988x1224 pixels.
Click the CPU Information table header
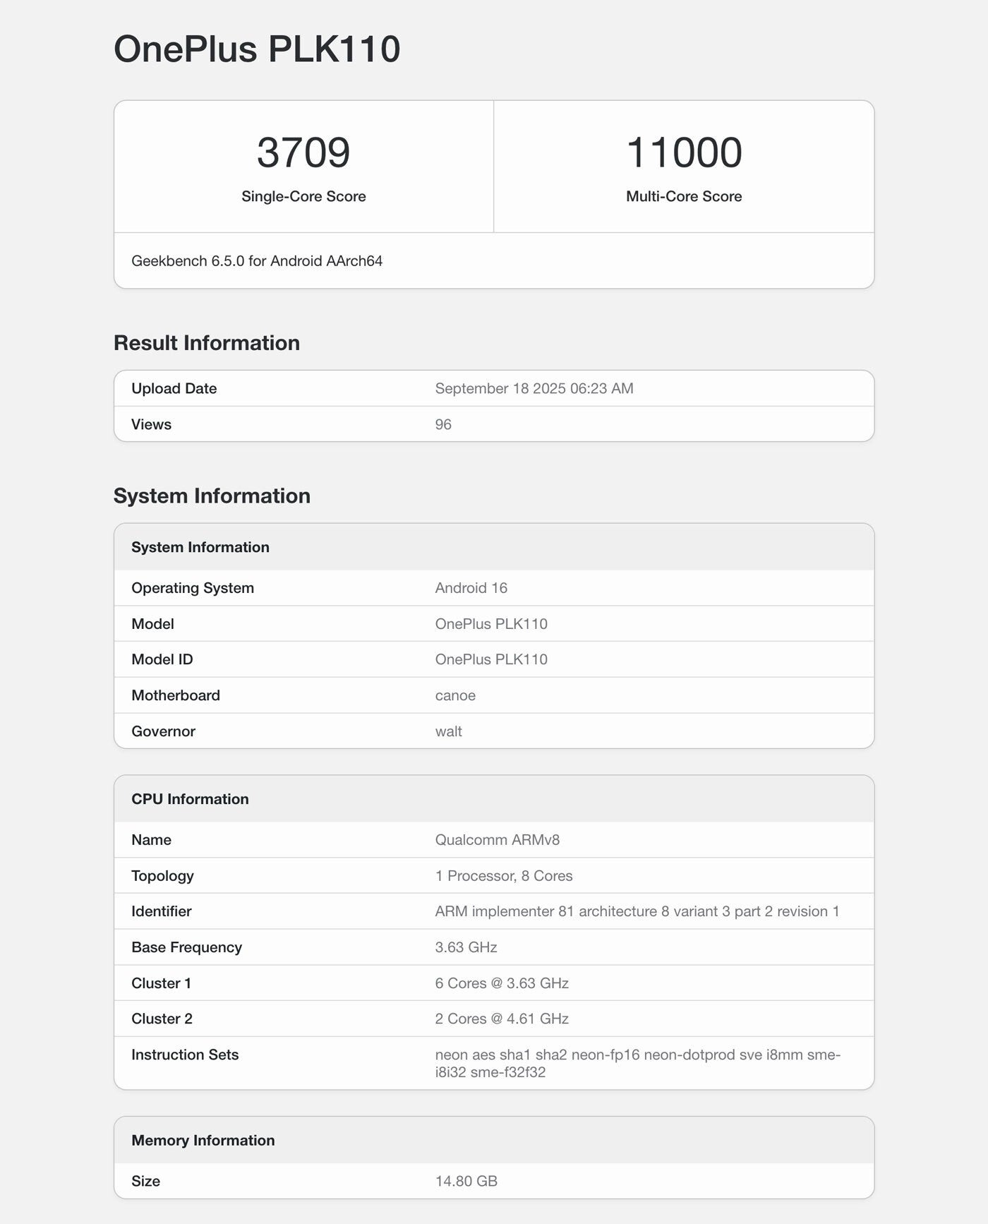click(190, 799)
